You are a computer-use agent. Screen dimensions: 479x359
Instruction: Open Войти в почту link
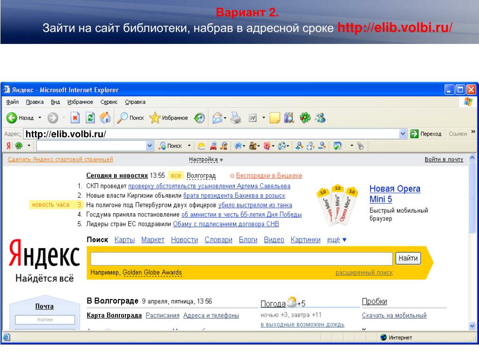point(444,159)
